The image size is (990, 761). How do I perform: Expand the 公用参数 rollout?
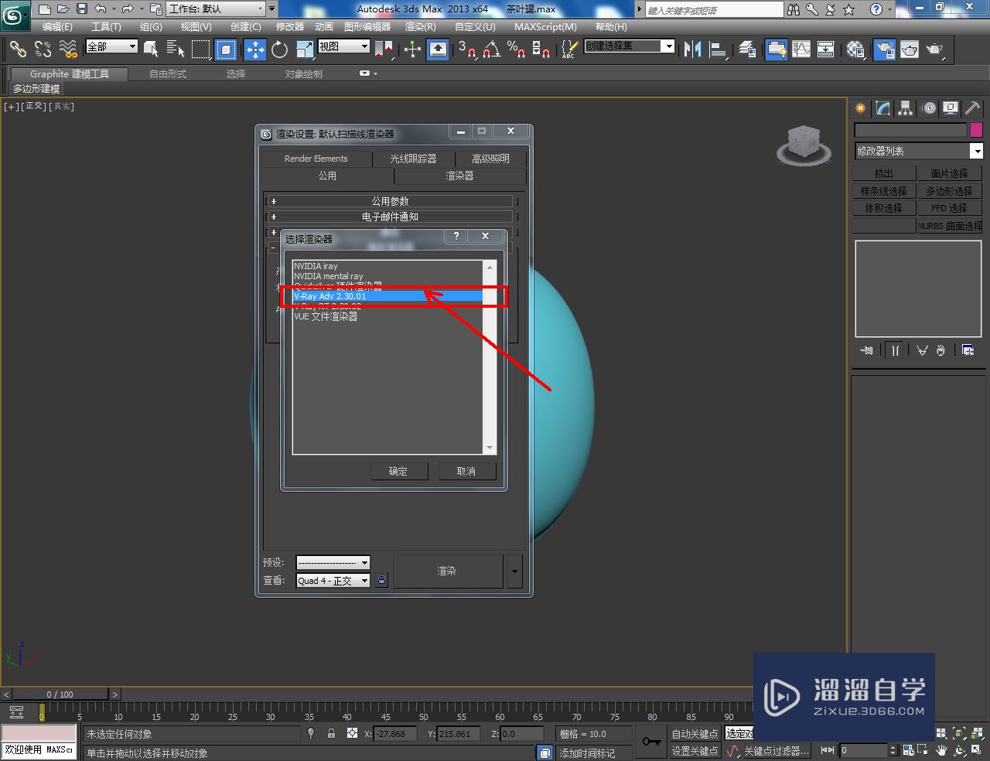pos(390,201)
